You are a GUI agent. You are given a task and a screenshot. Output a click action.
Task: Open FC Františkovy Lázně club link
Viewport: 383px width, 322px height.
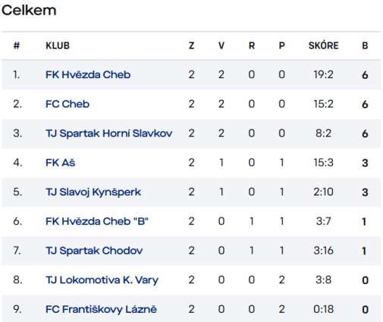[101, 309]
